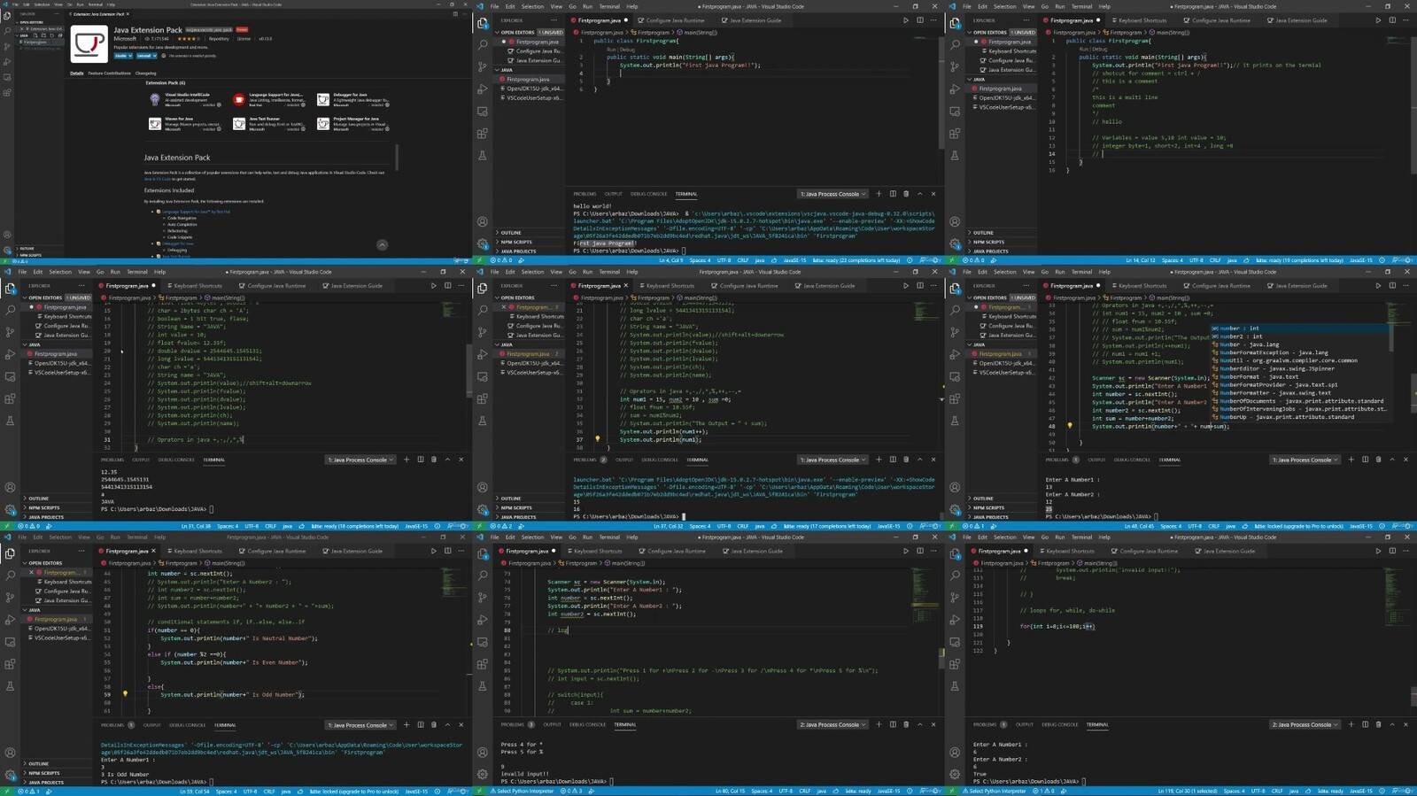The width and height of the screenshot is (1417, 796).
Task: Click the 'Java in VS Code' link
Action: point(157,179)
